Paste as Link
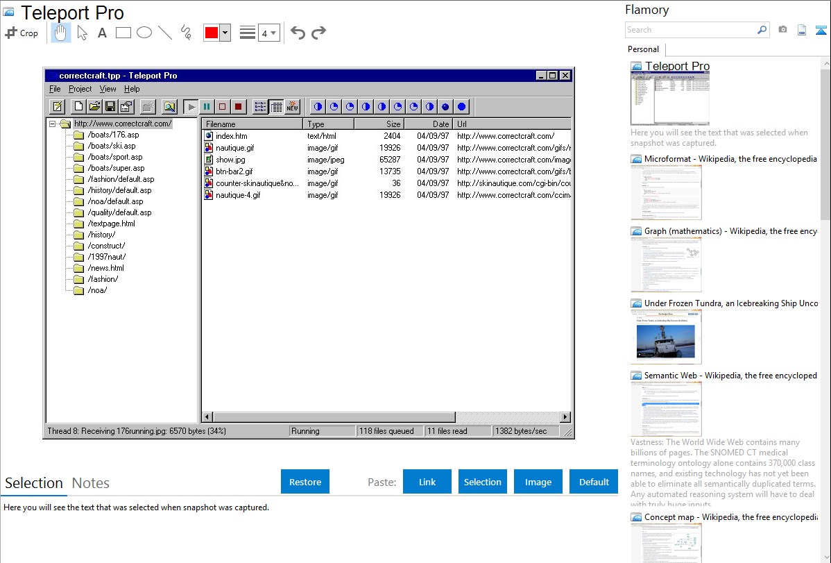Viewport: 831px width, 563px height. click(427, 482)
